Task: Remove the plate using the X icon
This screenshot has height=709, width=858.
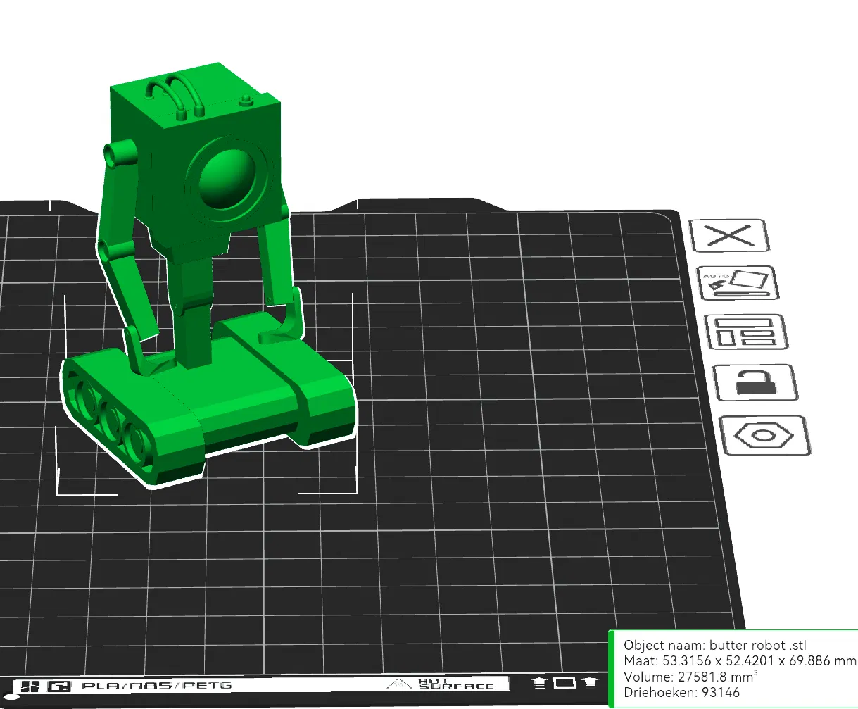Action: (729, 235)
